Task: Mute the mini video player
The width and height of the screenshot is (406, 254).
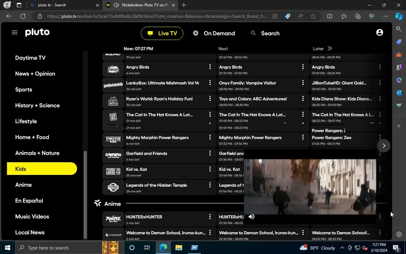Action: 252,217
